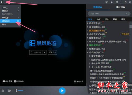Expand the 热点资讯 (23) category
Screen dimensions: 132x95
point(88,23)
